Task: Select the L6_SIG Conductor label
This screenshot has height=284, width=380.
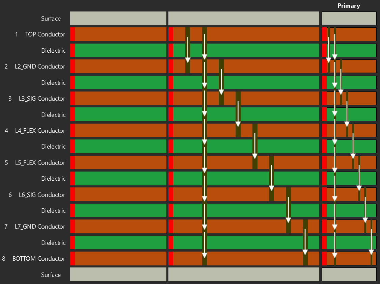Action: (x=42, y=195)
